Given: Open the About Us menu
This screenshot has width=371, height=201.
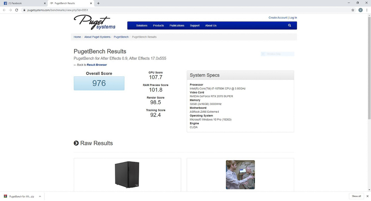Looking at the screenshot, I should click(x=211, y=26).
